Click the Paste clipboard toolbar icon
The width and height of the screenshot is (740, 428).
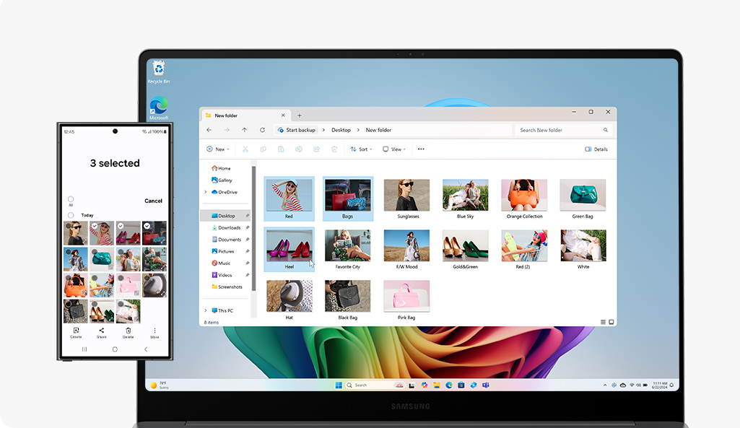281,149
